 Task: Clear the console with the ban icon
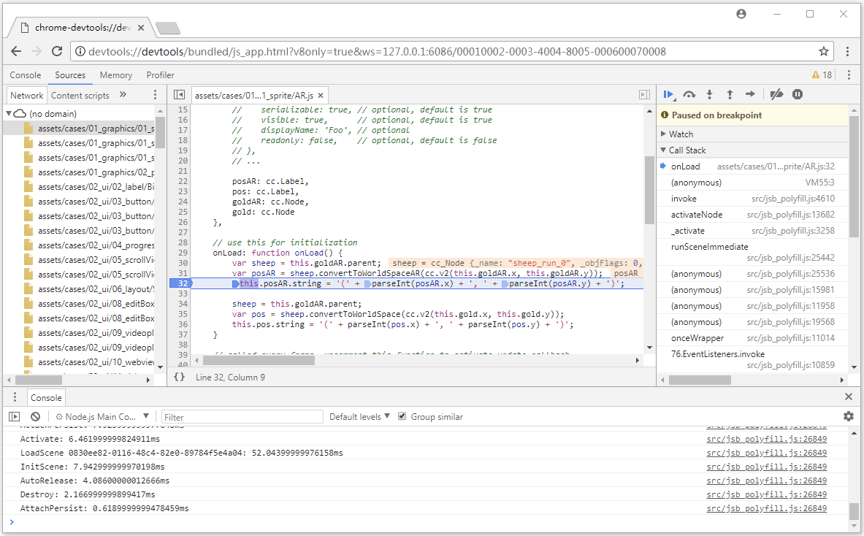click(35, 416)
